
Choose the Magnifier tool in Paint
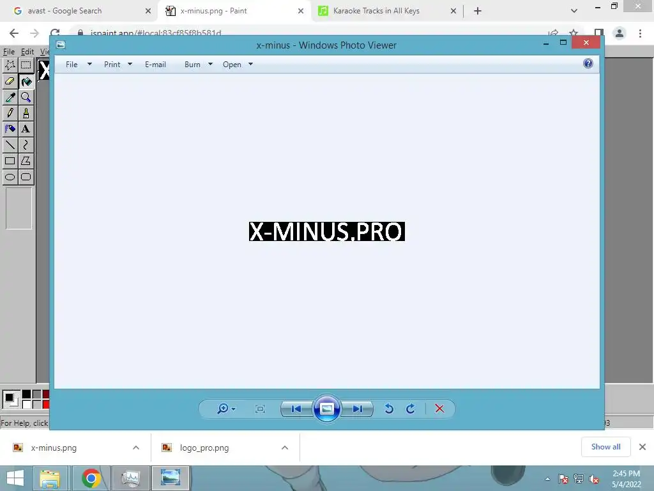click(26, 97)
